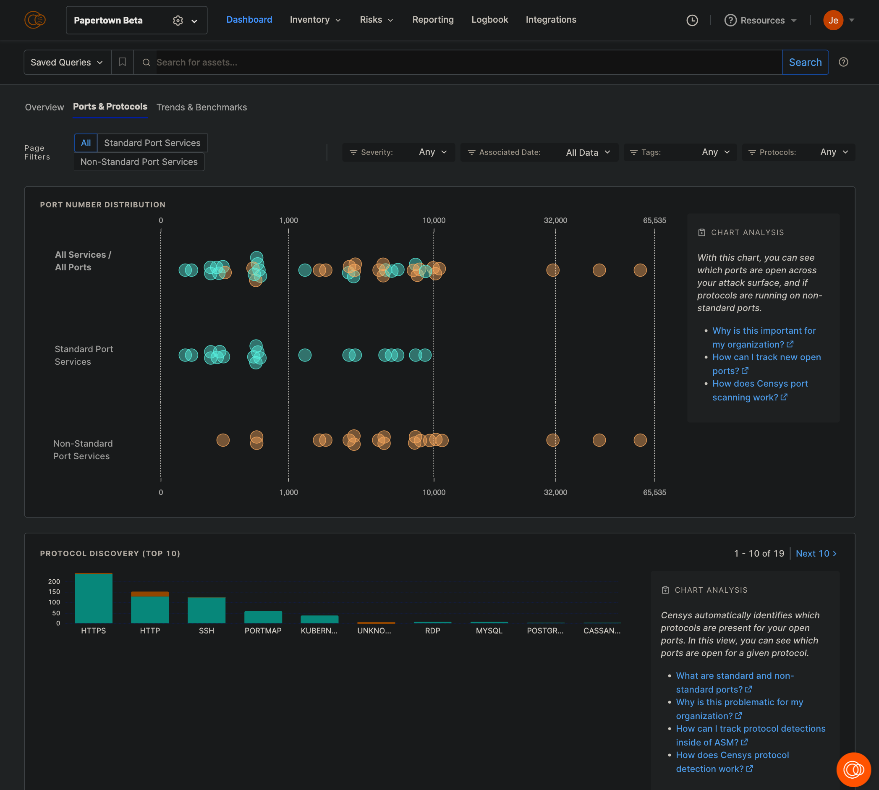Click the search help question mark icon
This screenshot has height=790, width=879.
pos(843,62)
